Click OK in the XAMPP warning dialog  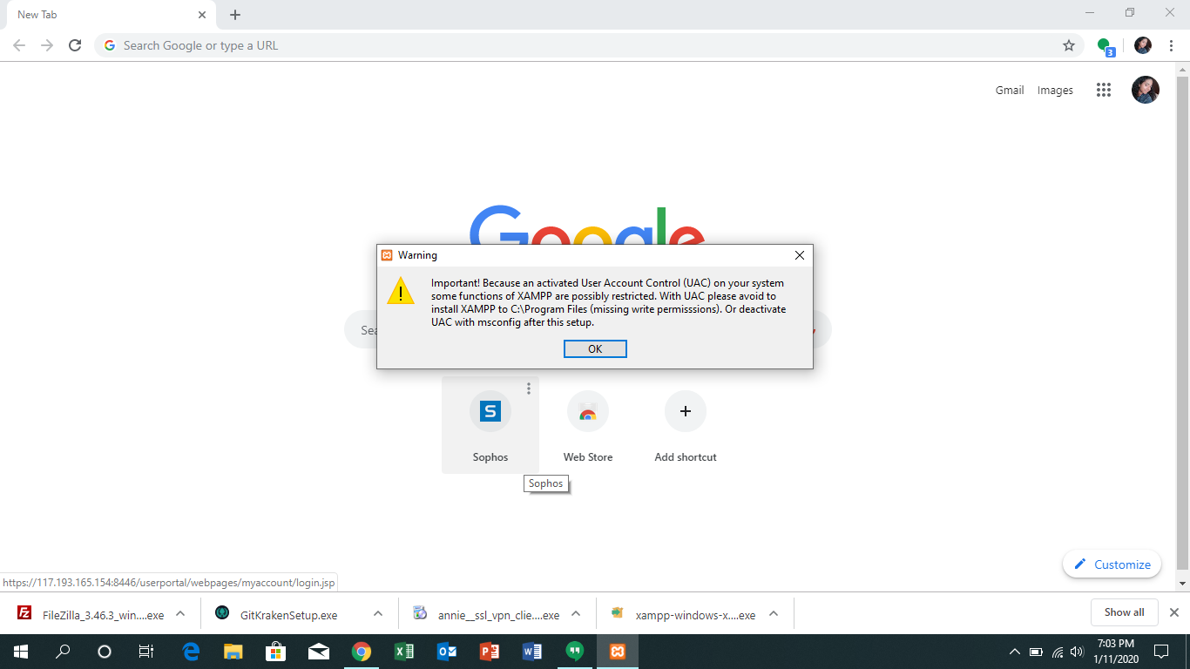(595, 348)
